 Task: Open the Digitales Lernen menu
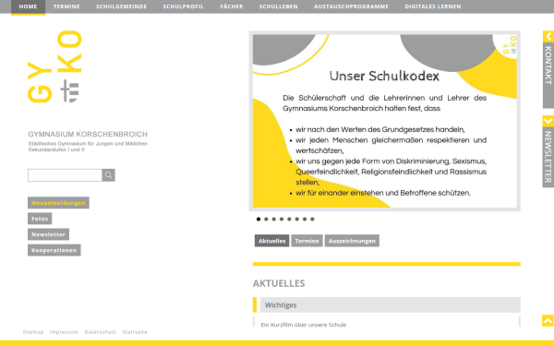(x=433, y=6)
